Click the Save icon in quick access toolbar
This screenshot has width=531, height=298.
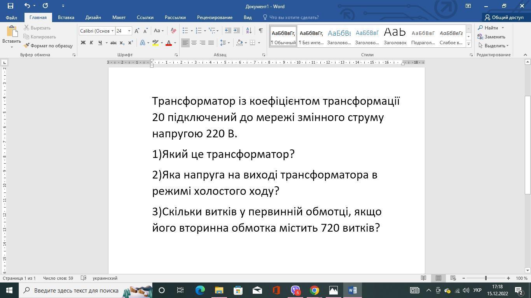10,6
